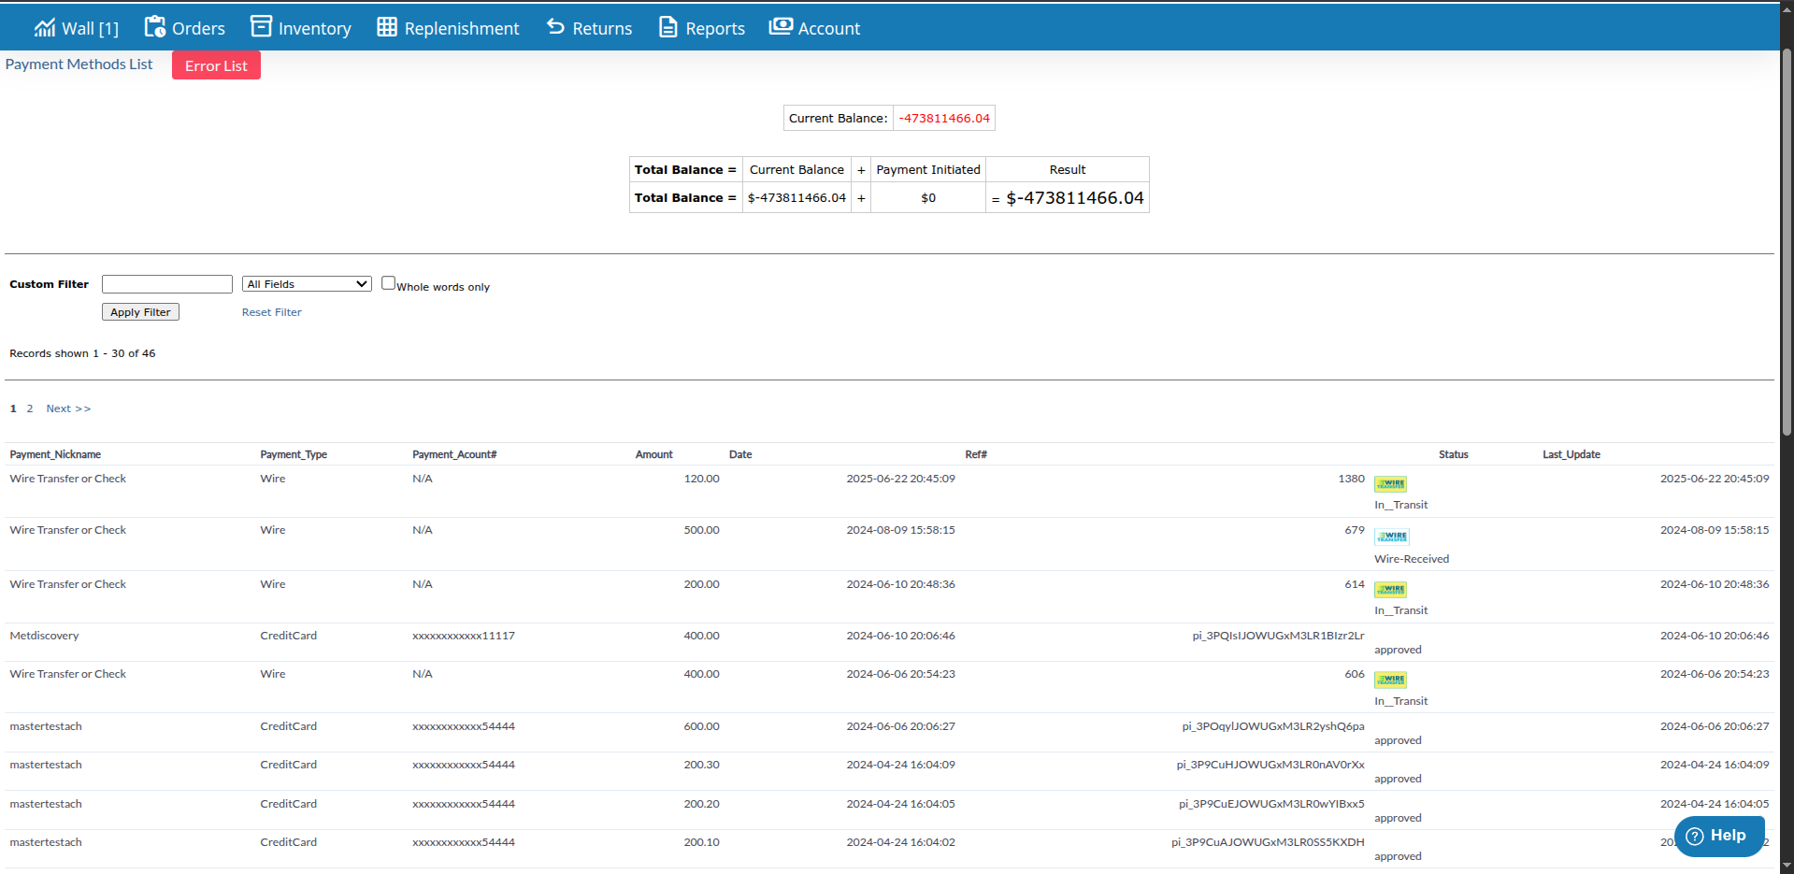This screenshot has height=874, width=1794.
Task: Click the wire transfer icon on the 1380 transaction
Action: coord(1390,483)
